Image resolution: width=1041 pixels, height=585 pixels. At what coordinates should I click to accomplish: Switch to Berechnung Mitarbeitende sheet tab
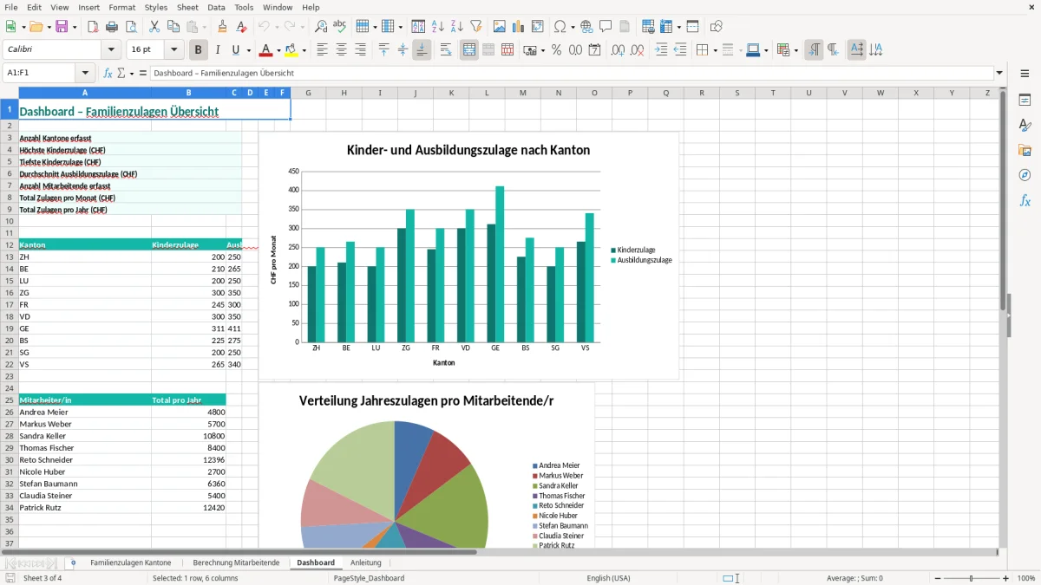tap(236, 562)
